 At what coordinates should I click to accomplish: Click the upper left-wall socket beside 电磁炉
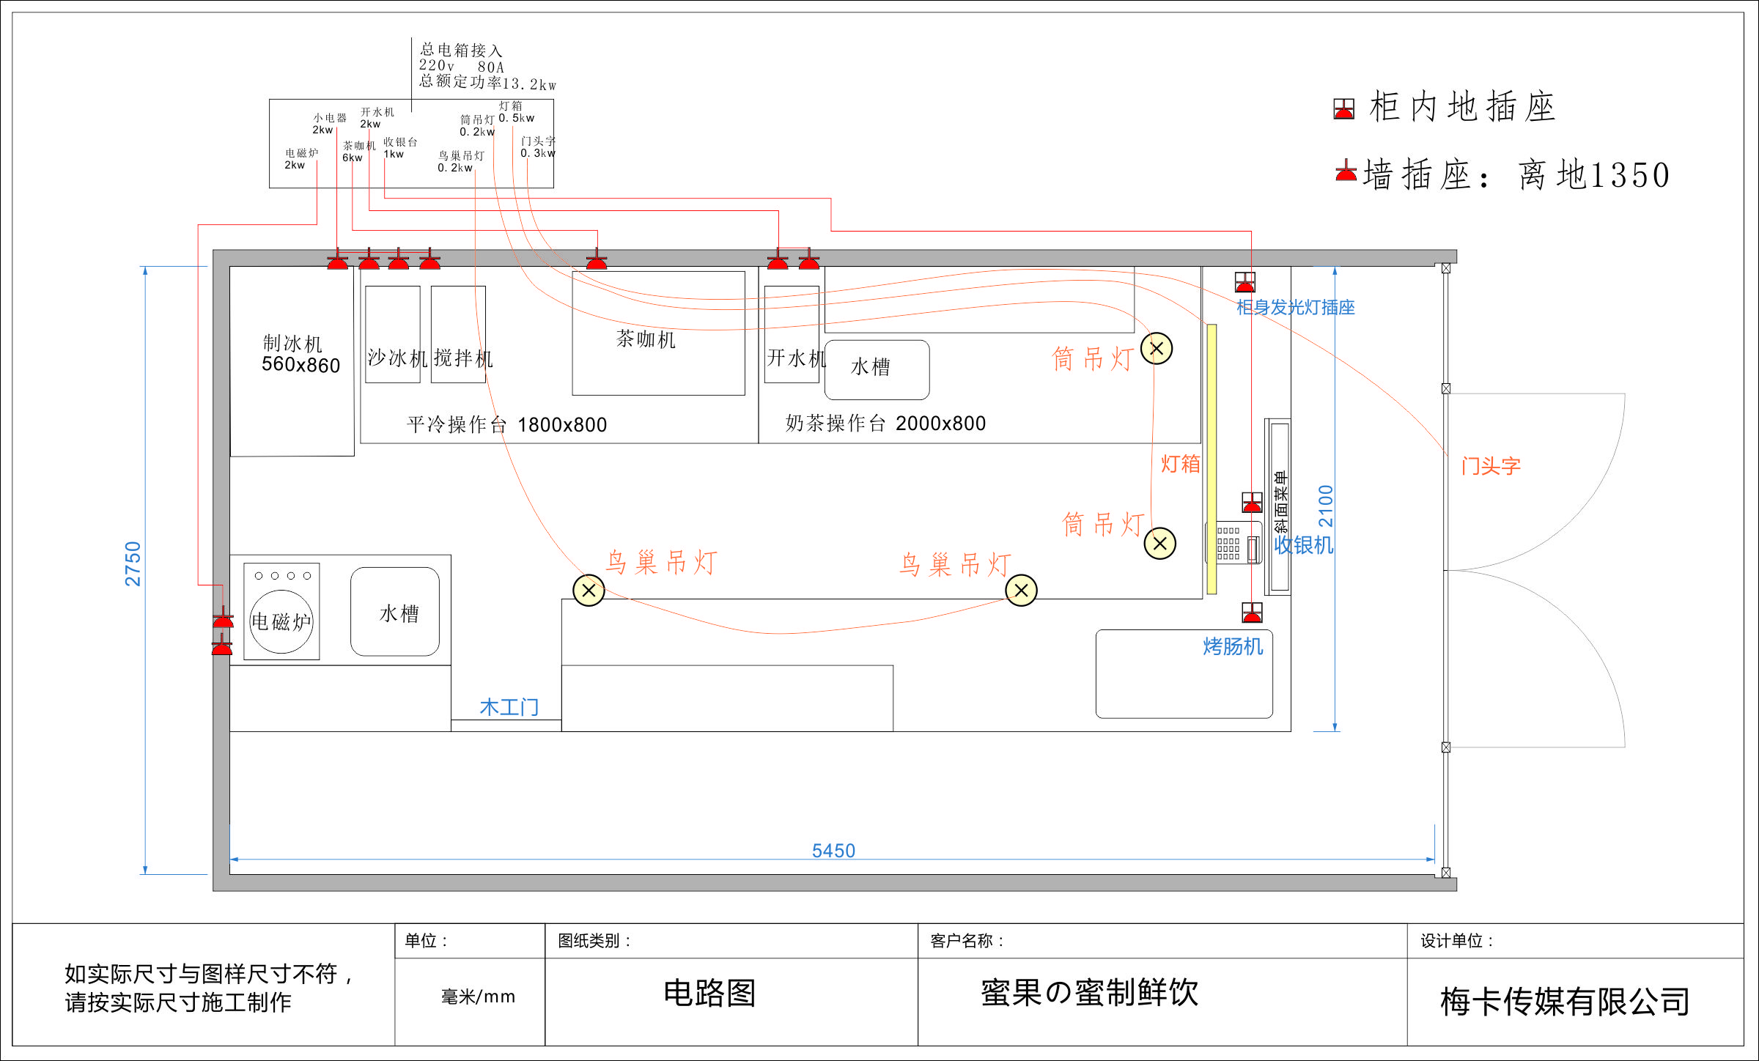click(x=223, y=617)
